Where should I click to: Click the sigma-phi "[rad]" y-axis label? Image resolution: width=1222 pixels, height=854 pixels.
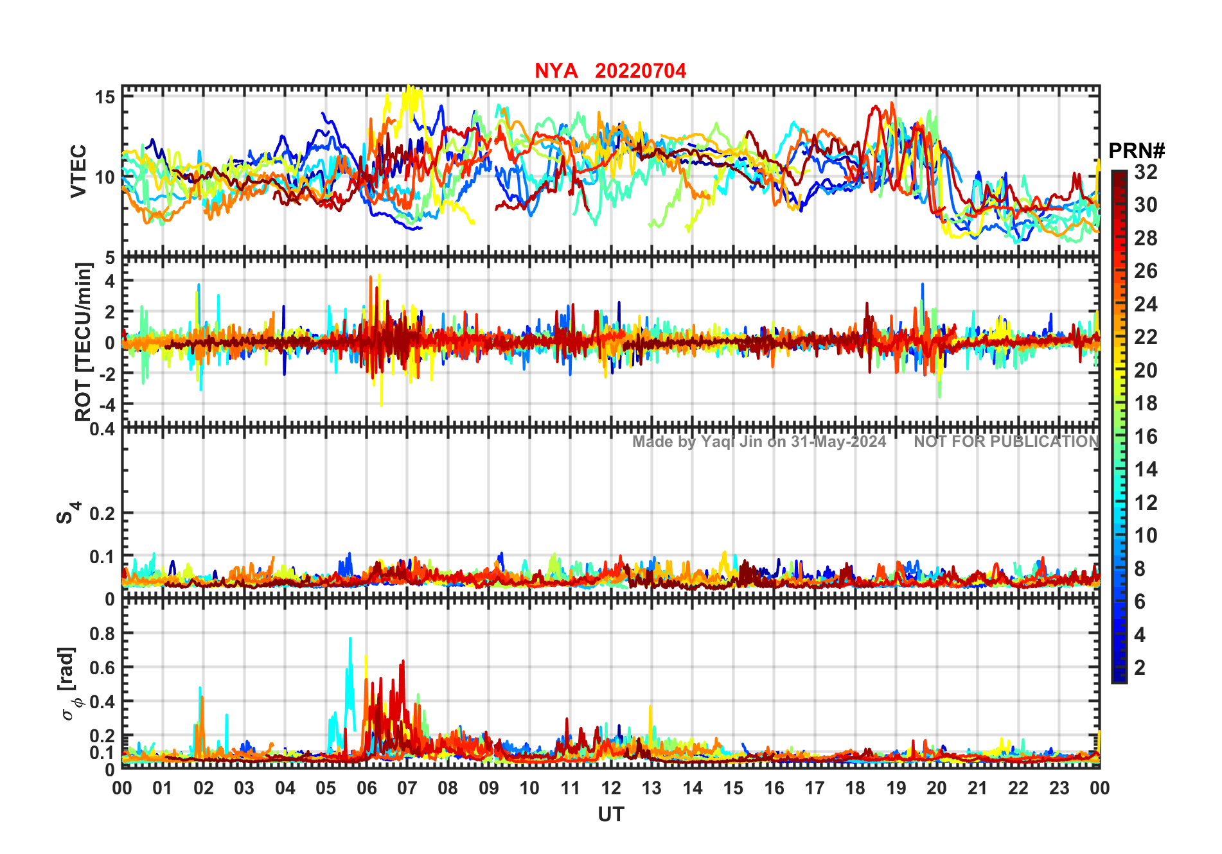point(69,684)
